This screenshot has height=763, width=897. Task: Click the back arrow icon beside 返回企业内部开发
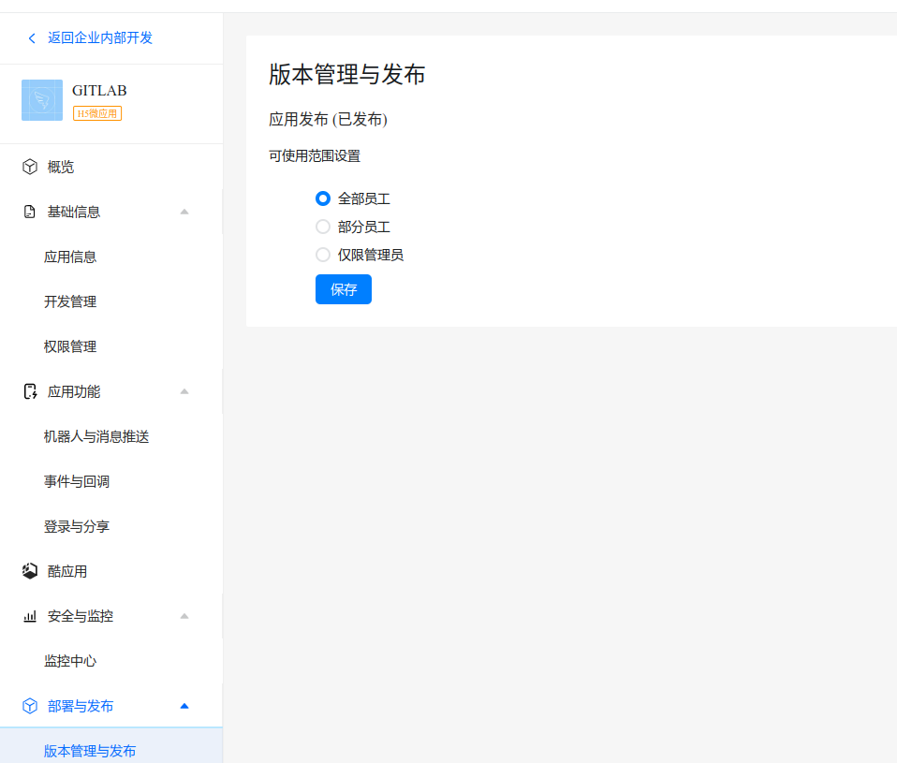coord(32,38)
